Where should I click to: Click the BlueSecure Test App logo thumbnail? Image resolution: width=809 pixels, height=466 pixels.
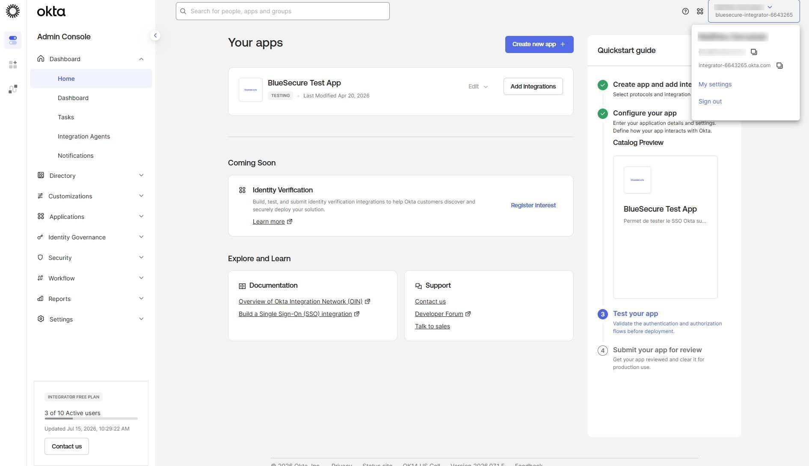[251, 90]
